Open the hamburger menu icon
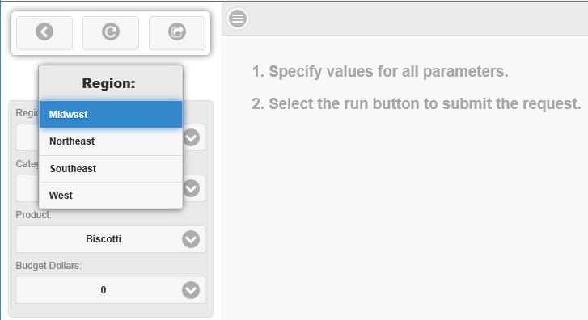 pos(238,19)
